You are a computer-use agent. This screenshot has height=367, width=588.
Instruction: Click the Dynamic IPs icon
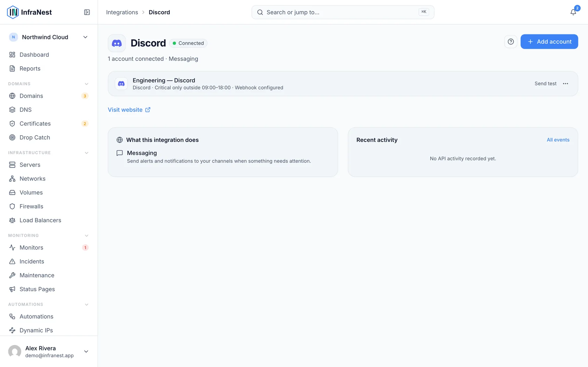12,330
